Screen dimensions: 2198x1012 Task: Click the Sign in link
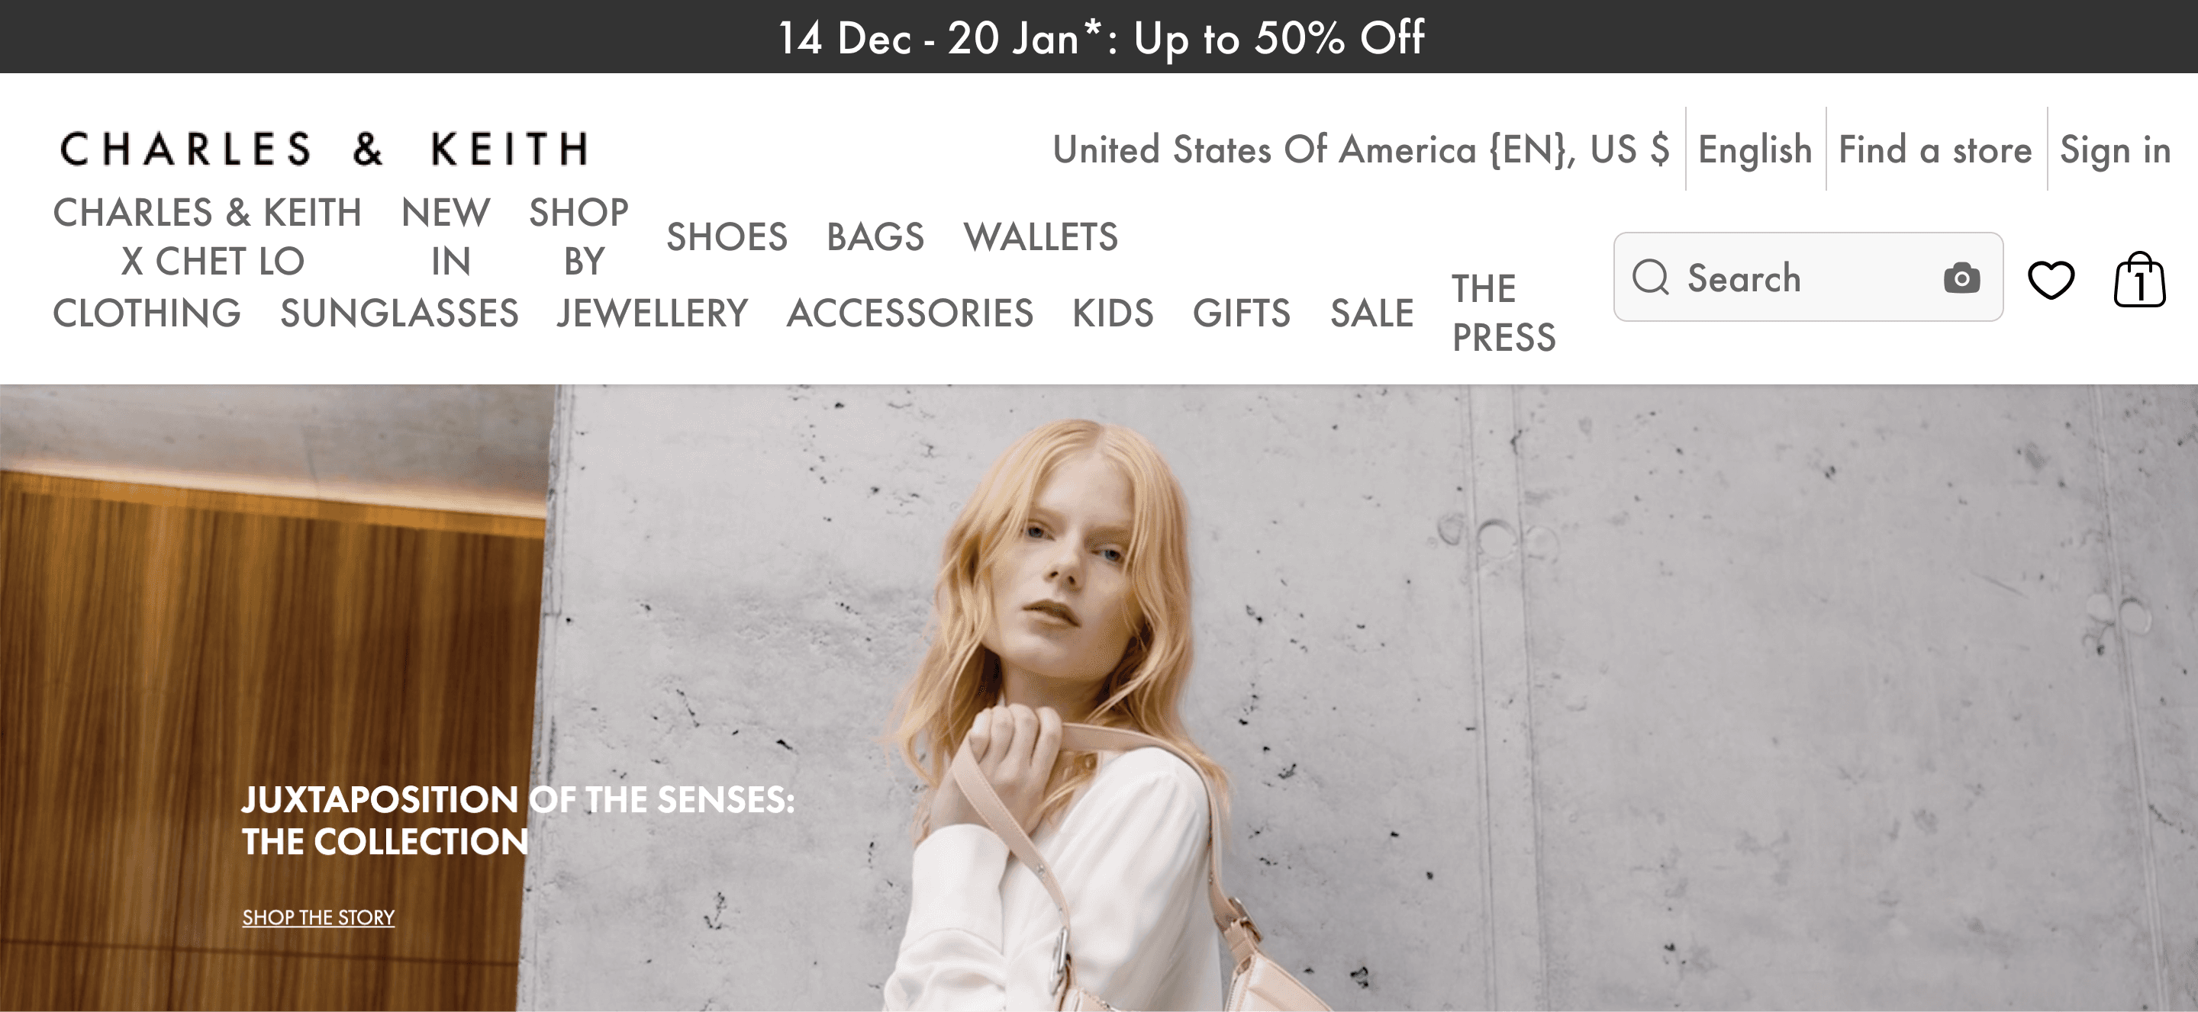(x=2116, y=149)
